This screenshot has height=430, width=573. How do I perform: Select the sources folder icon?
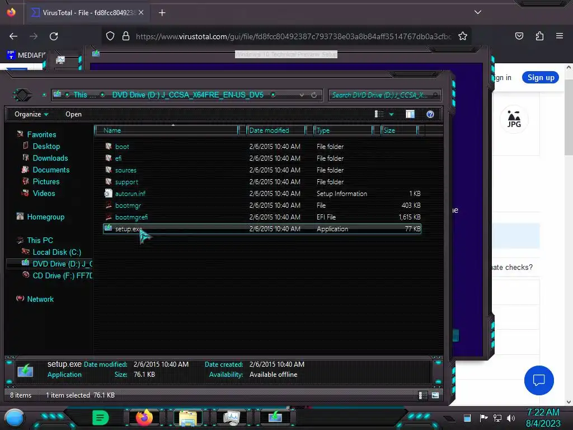109,170
